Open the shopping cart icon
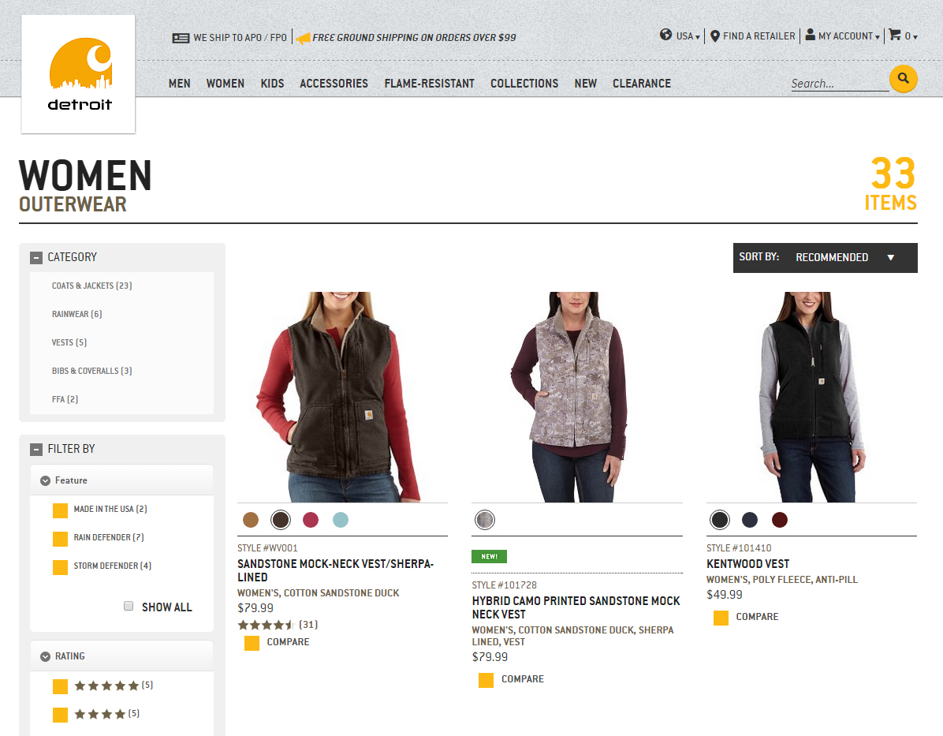Image resolution: width=943 pixels, height=736 pixels. point(895,35)
